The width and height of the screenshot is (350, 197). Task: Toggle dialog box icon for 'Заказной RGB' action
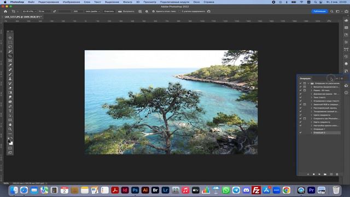pyautogui.click(x=305, y=105)
